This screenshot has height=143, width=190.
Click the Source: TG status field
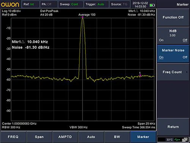120,4
